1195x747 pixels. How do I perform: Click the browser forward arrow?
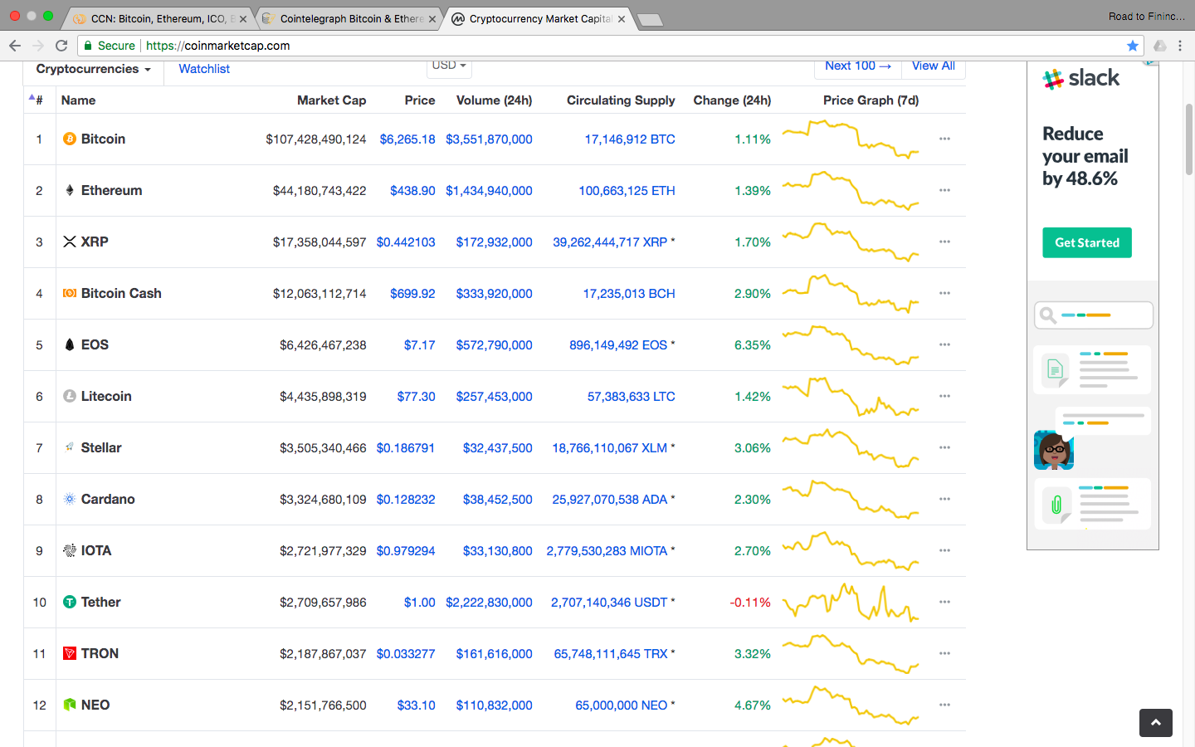tap(38, 46)
